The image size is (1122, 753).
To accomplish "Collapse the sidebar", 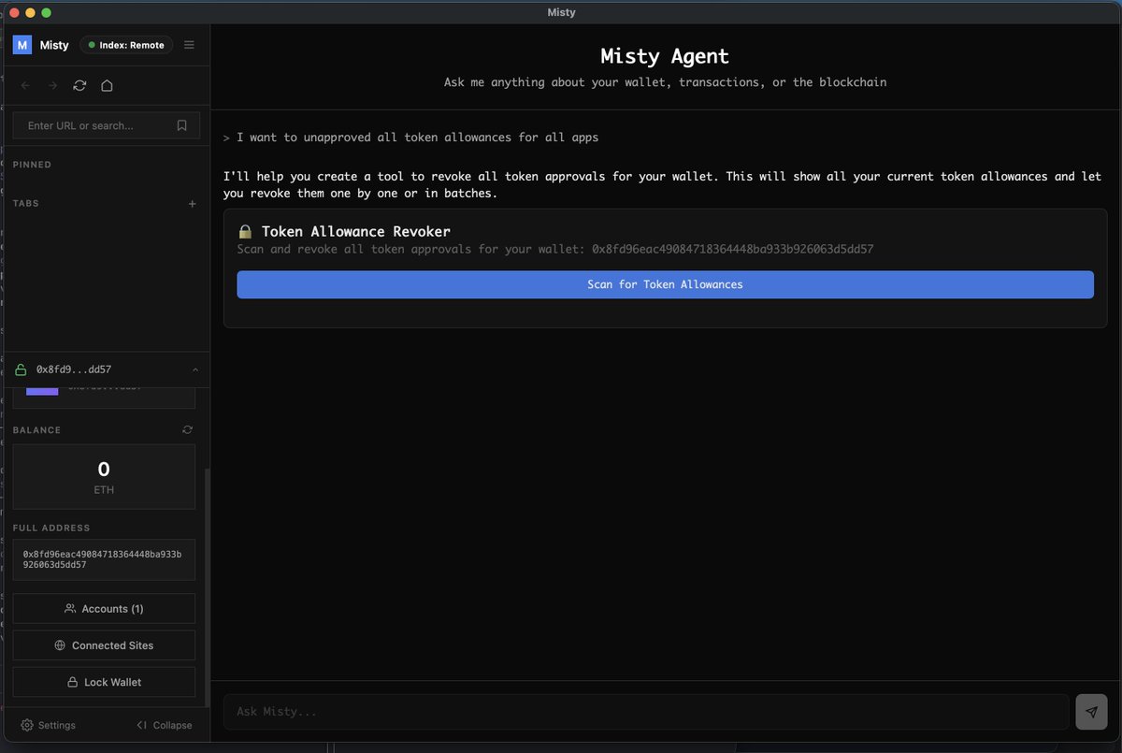I will pos(164,725).
